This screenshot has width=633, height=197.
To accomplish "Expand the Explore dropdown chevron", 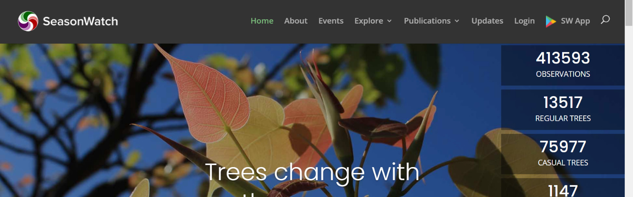I will point(389,21).
